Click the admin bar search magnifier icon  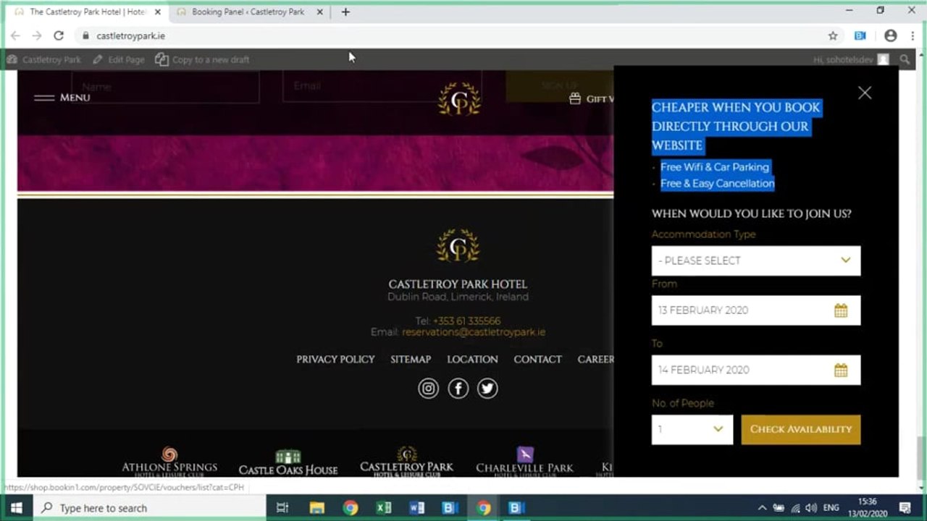point(905,59)
